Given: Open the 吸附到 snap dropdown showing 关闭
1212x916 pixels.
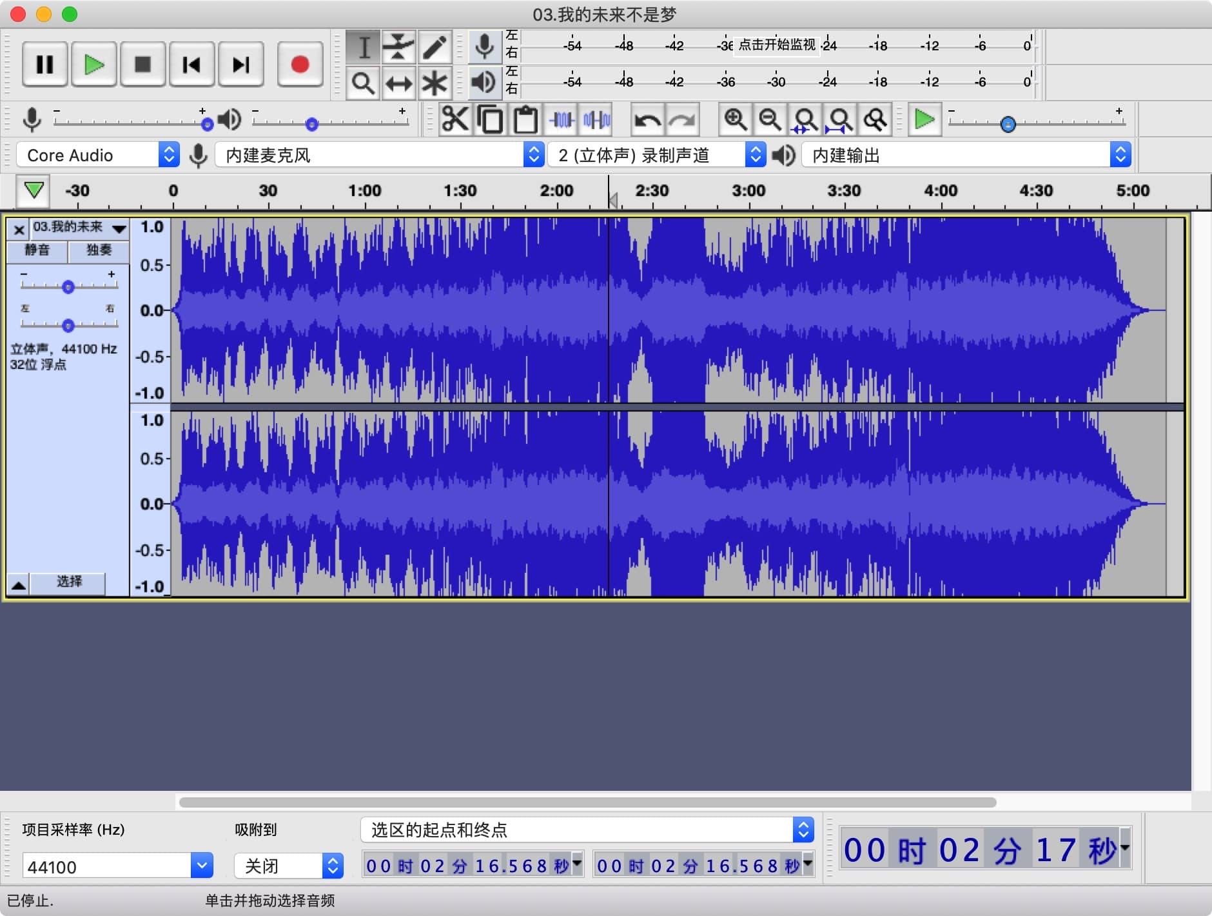Looking at the screenshot, I should [x=289, y=866].
